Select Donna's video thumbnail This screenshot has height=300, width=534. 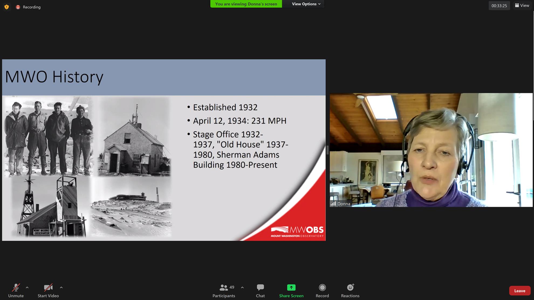click(431, 150)
